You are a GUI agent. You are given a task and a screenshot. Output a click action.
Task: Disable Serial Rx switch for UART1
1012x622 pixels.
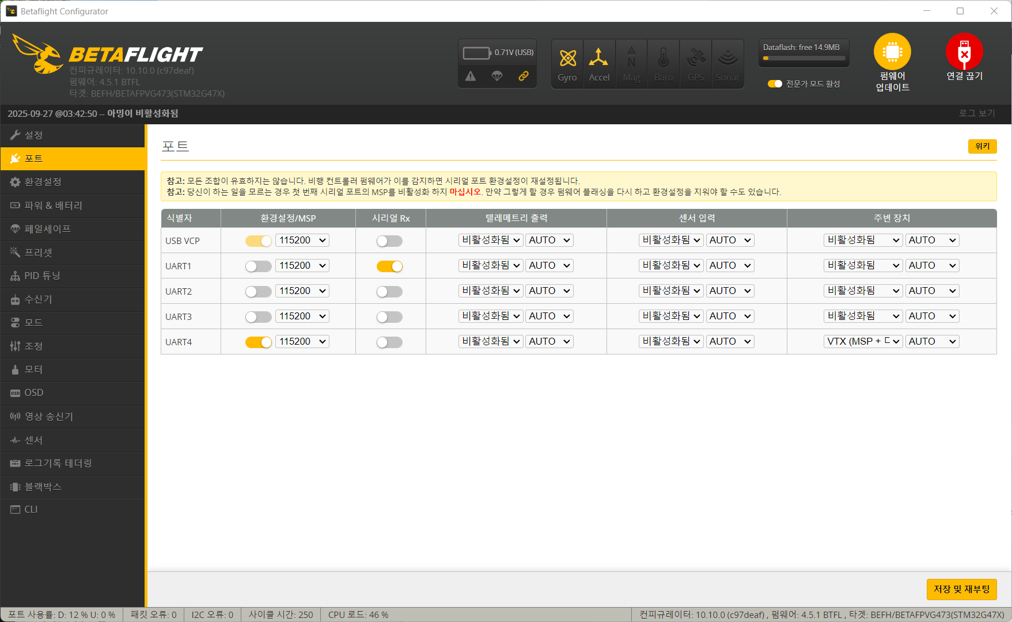click(x=389, y=266)
